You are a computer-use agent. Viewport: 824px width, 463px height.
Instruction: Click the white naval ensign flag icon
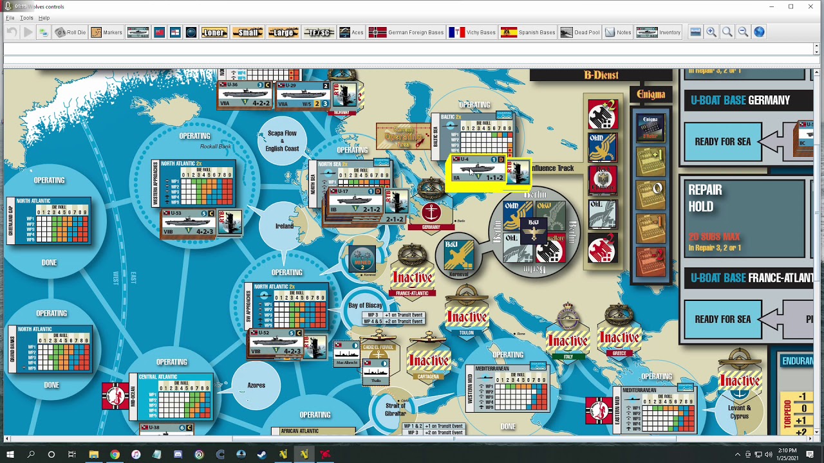pos(175,32)
